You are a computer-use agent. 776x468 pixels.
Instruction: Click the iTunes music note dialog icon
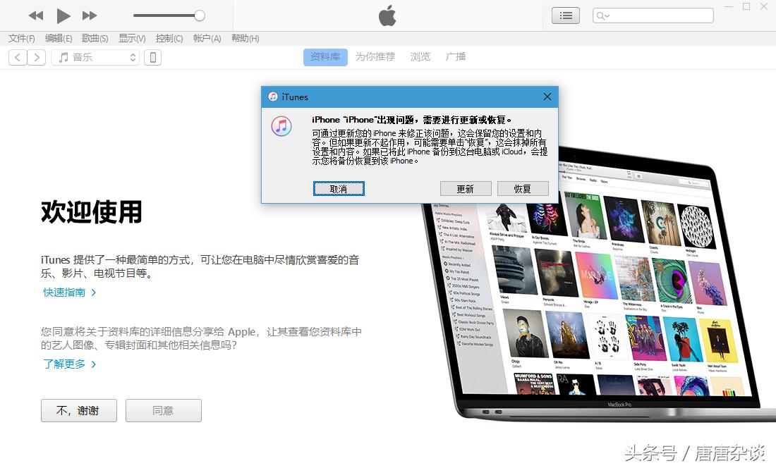(281, 126)
